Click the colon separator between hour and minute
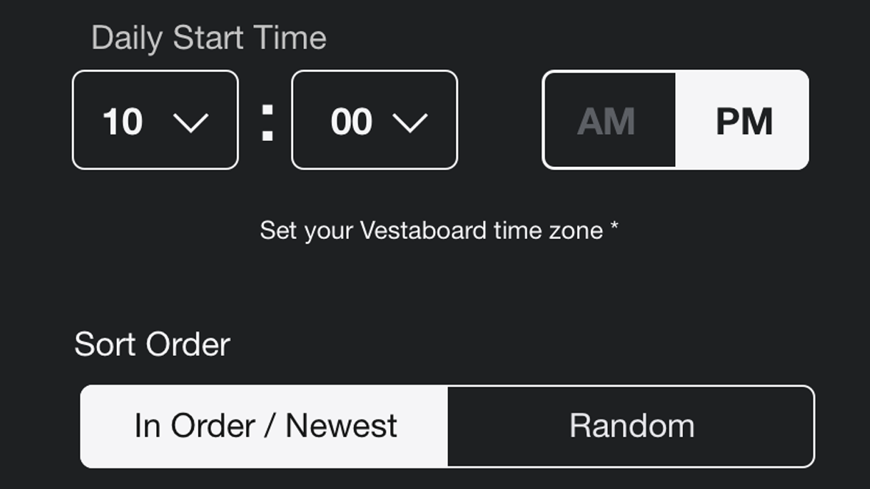870x489 pixels. pos(268,122)
